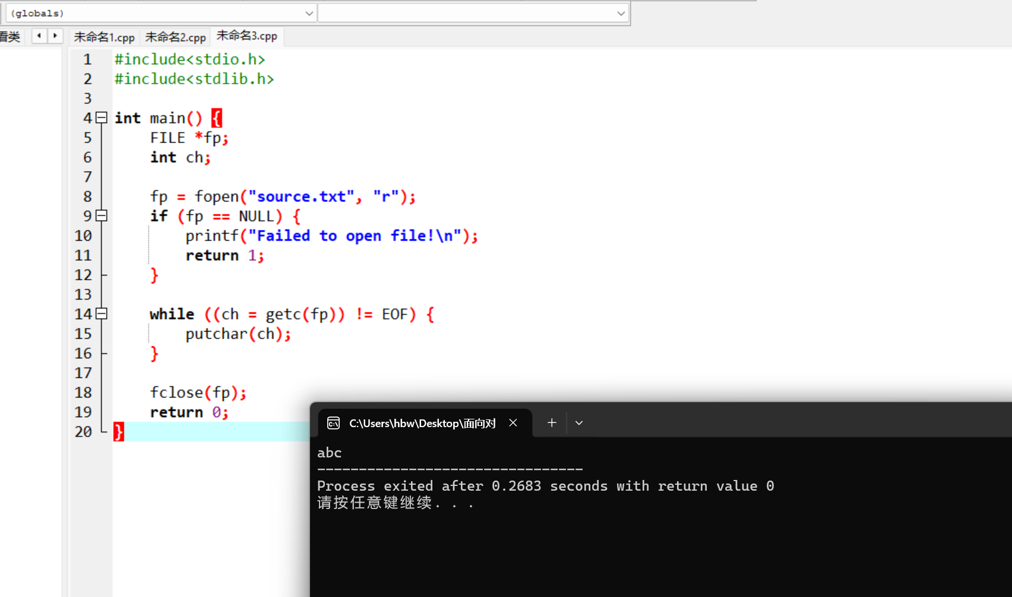Click line number 1 in the gutter
The width and height of the screenshot is (1012, 597).
(x=87, y=59)
